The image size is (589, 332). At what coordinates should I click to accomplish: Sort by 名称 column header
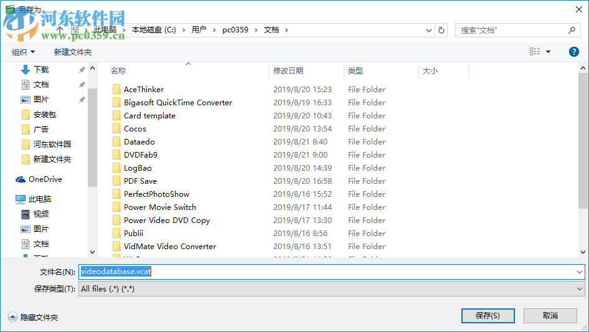pos(118,70)
